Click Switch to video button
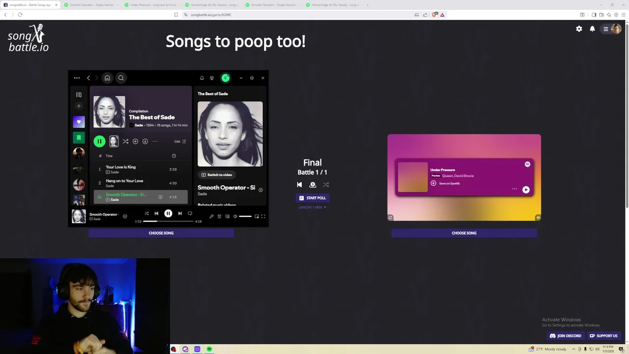Image resolution: width=629 pixels, height=354 pixels. click(216, 175)
